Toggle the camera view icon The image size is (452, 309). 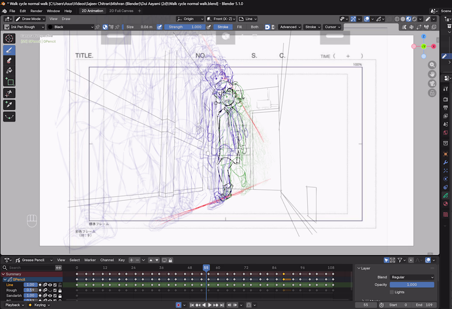[x=432, y=84]
